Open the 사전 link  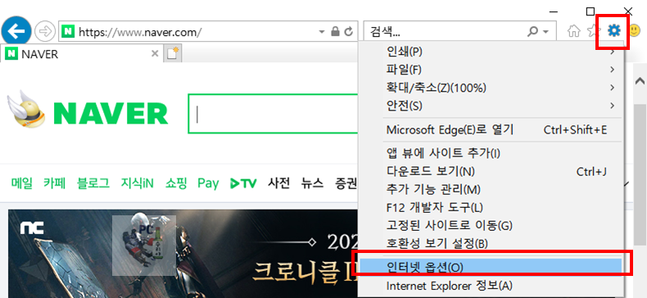click(279, 183)
